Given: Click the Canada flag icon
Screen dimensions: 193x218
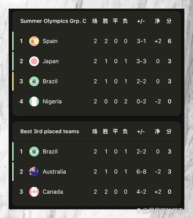Looking at the screenshot, I should tap(34, 192).
